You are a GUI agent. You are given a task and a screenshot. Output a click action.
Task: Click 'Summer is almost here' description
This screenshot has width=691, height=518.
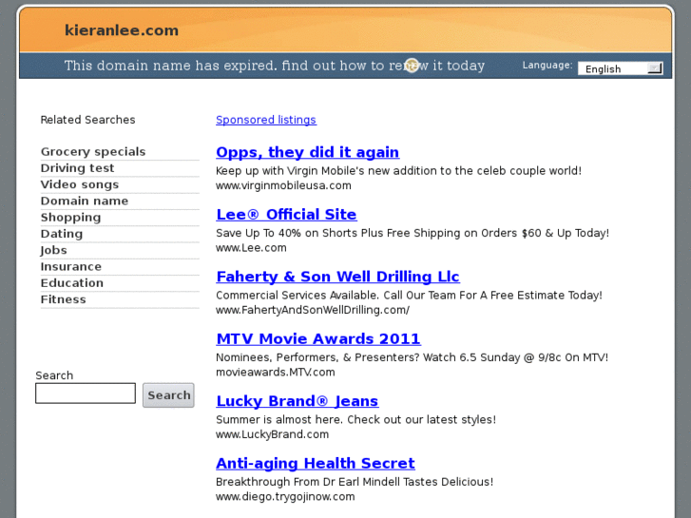click(x=356, y=419)
